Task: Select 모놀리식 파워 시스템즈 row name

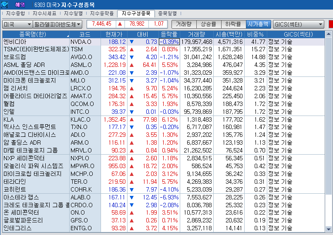Action: click(34, 166)
